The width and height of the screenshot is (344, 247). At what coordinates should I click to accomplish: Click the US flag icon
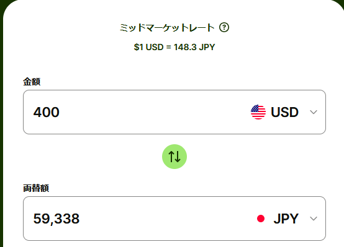click(258, 112)
